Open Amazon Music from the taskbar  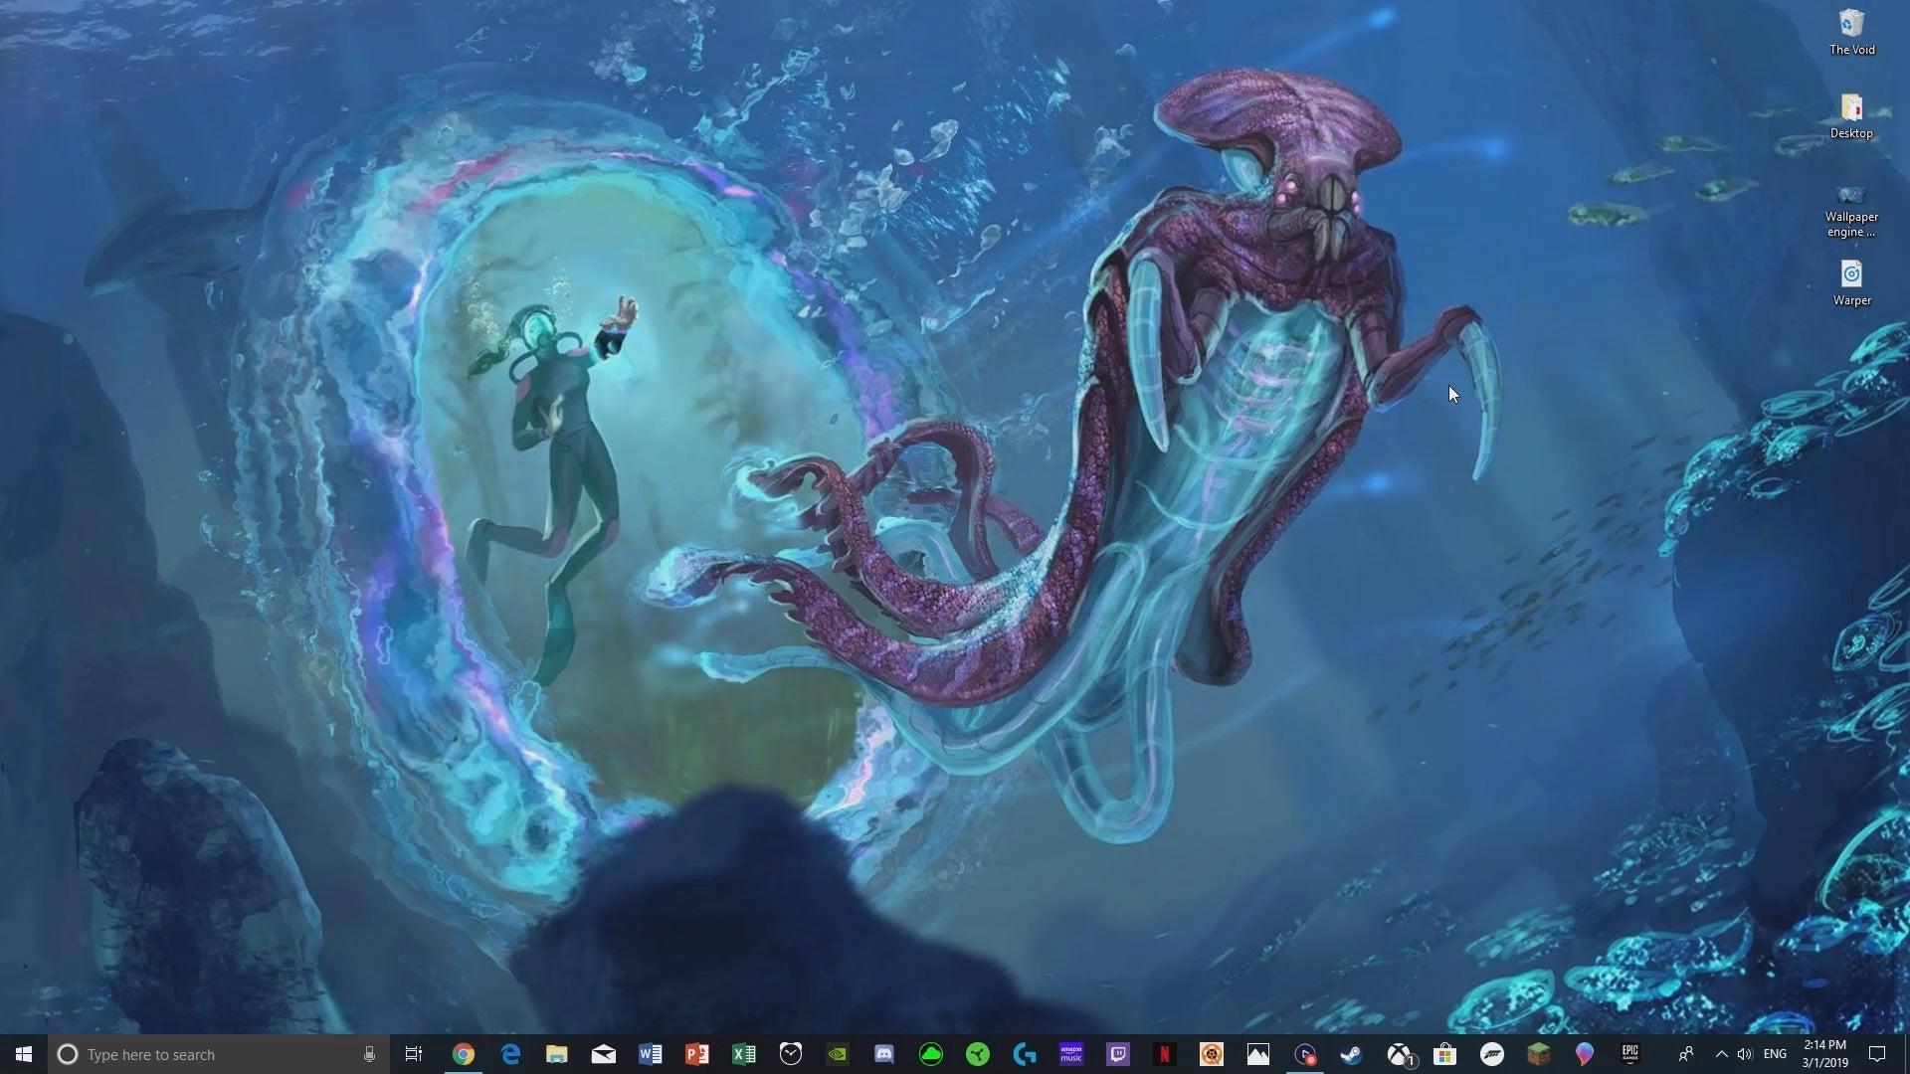click(1071, 1054)
